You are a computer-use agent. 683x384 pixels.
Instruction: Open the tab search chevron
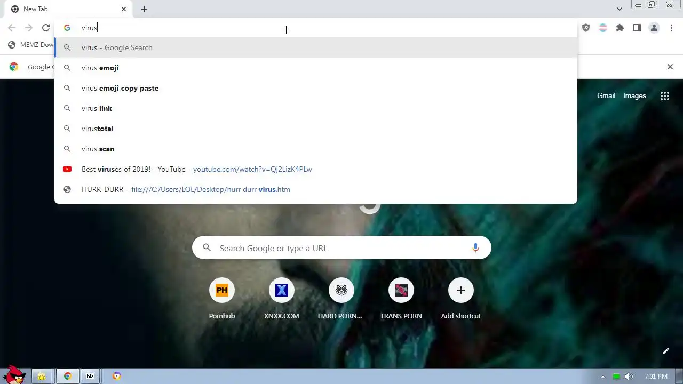[619, 9]
